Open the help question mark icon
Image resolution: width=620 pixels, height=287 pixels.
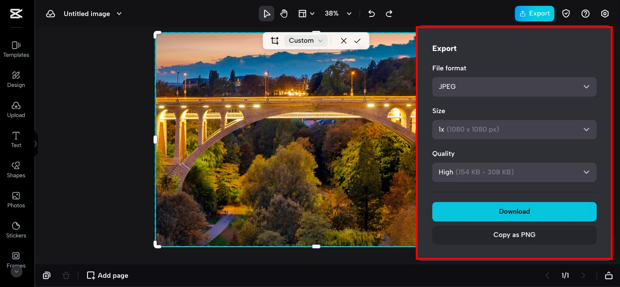(x=585, y=14)
